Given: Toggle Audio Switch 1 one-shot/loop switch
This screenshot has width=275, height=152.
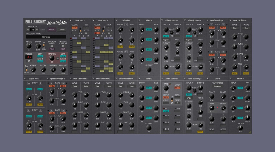Looking at the screenshot, I should 172,100.
